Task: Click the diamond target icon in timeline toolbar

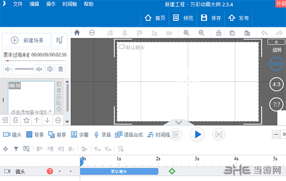Action: (5, 149)
